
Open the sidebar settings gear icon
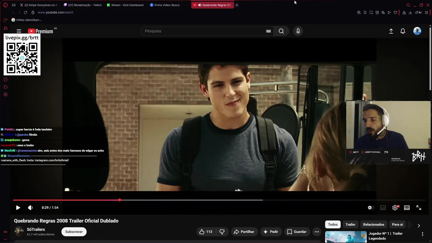(x=5, y=94)
